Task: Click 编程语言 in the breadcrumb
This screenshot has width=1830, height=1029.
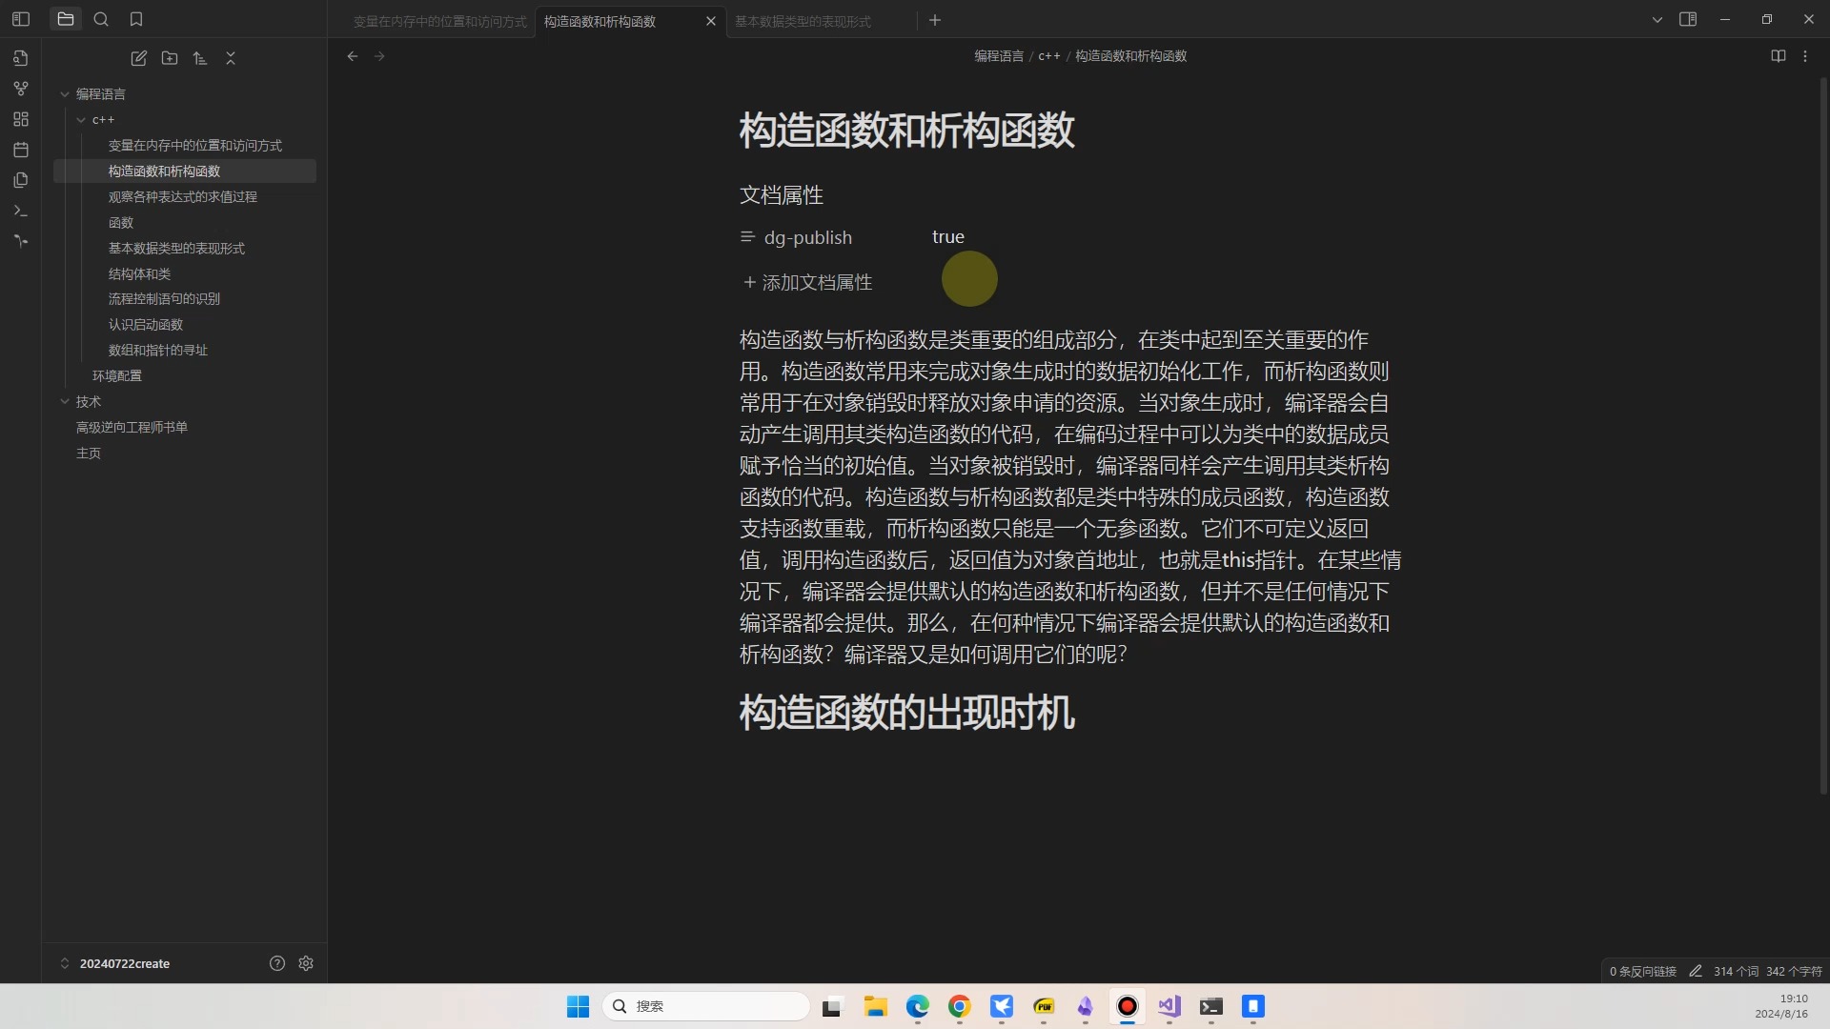Action: click(999, 56)
